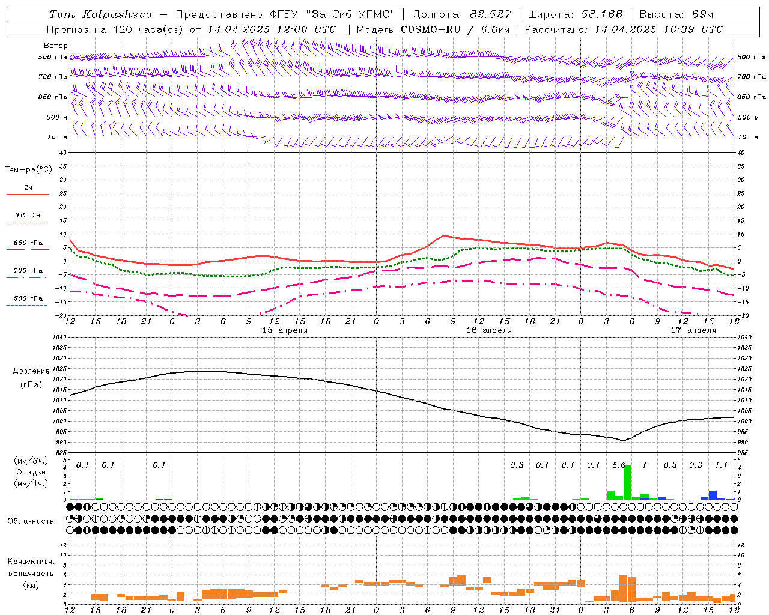Click the "10 м" wind level label on left
This screenshot has width=769, height=615.
[x=57, y=137]
